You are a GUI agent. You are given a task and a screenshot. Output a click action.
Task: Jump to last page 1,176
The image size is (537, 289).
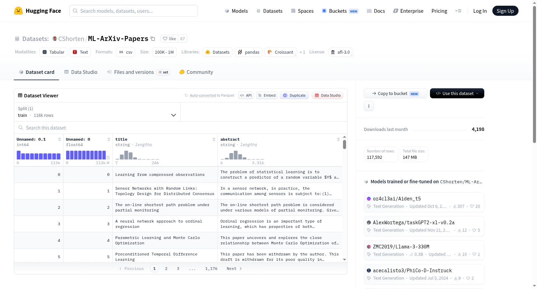click(x=211, y=269)
